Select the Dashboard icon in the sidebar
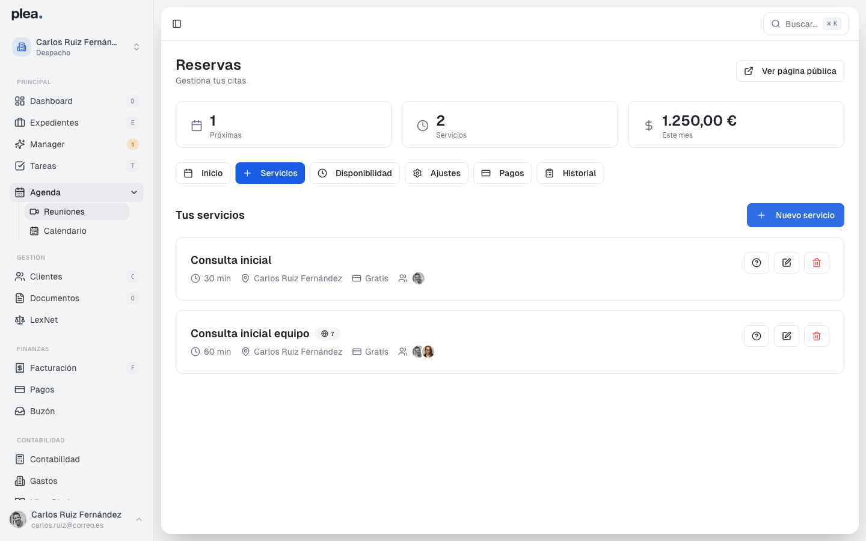 19,101
